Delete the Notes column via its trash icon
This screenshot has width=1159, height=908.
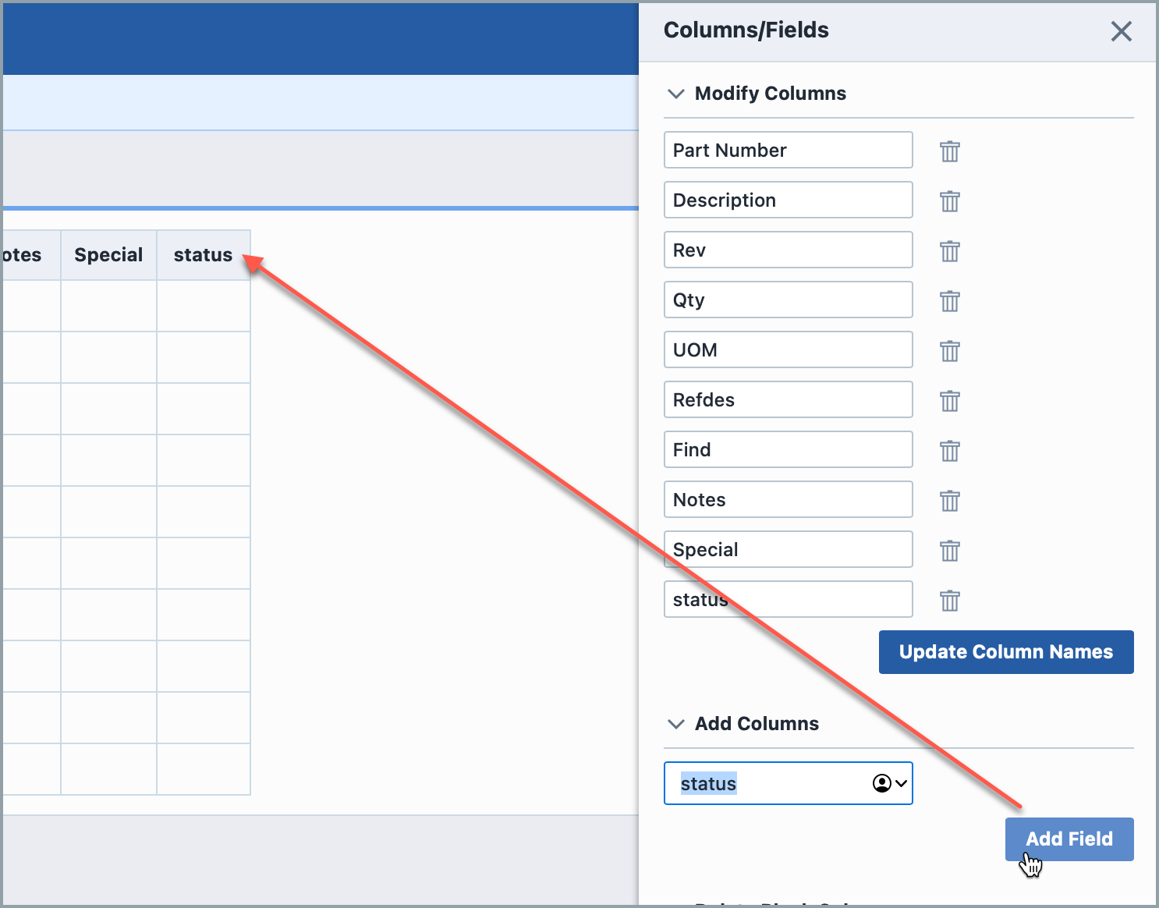[x=949, y=501]
